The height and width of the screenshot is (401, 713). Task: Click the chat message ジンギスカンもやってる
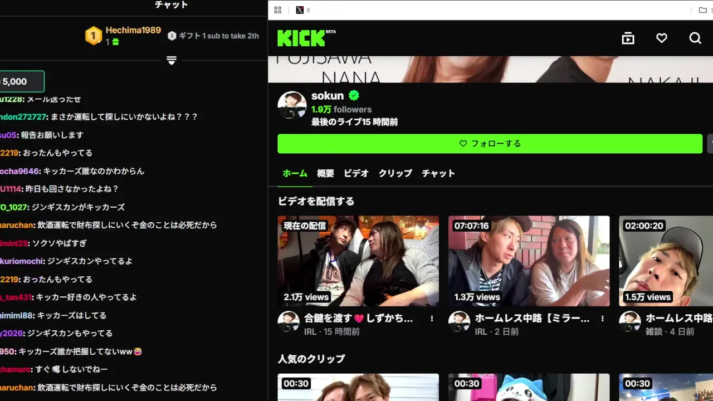[70, 333]
